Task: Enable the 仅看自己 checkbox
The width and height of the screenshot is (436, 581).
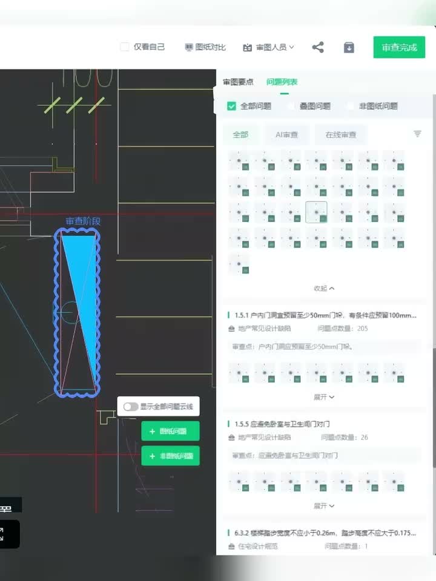Action: 125,47
